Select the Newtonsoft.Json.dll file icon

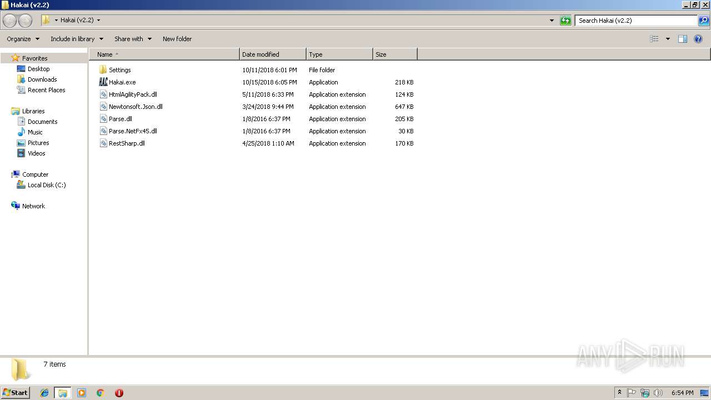coord(103,107)
